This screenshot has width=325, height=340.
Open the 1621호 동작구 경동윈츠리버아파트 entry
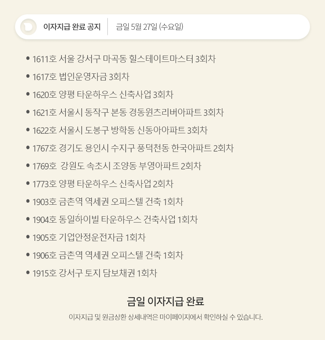pyautogui.click(x=128, y=113)
